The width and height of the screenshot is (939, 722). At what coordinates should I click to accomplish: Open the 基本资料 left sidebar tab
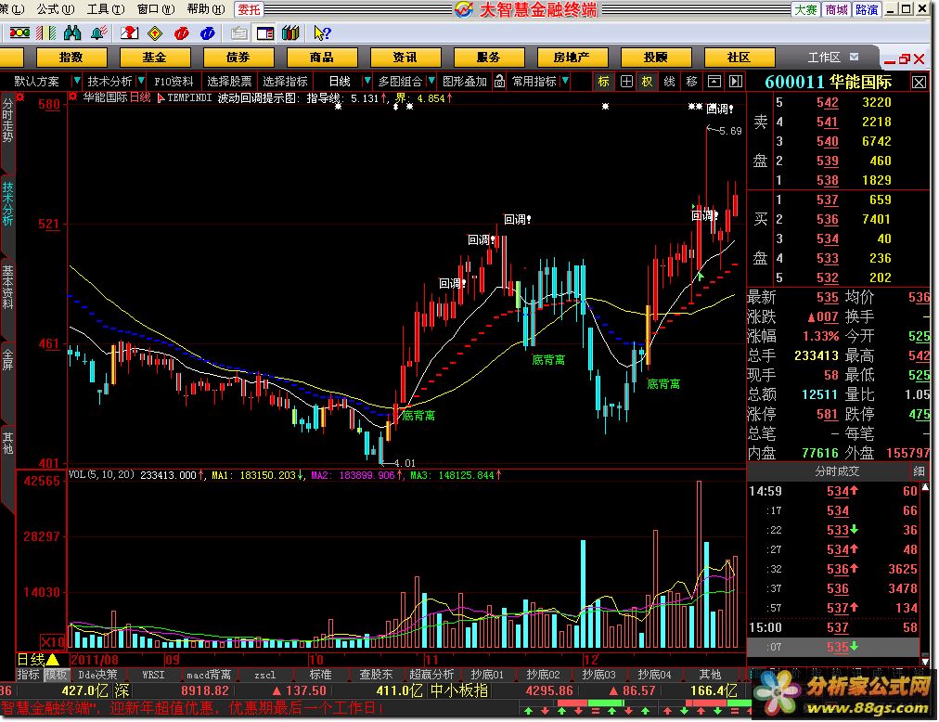[7, 287]
